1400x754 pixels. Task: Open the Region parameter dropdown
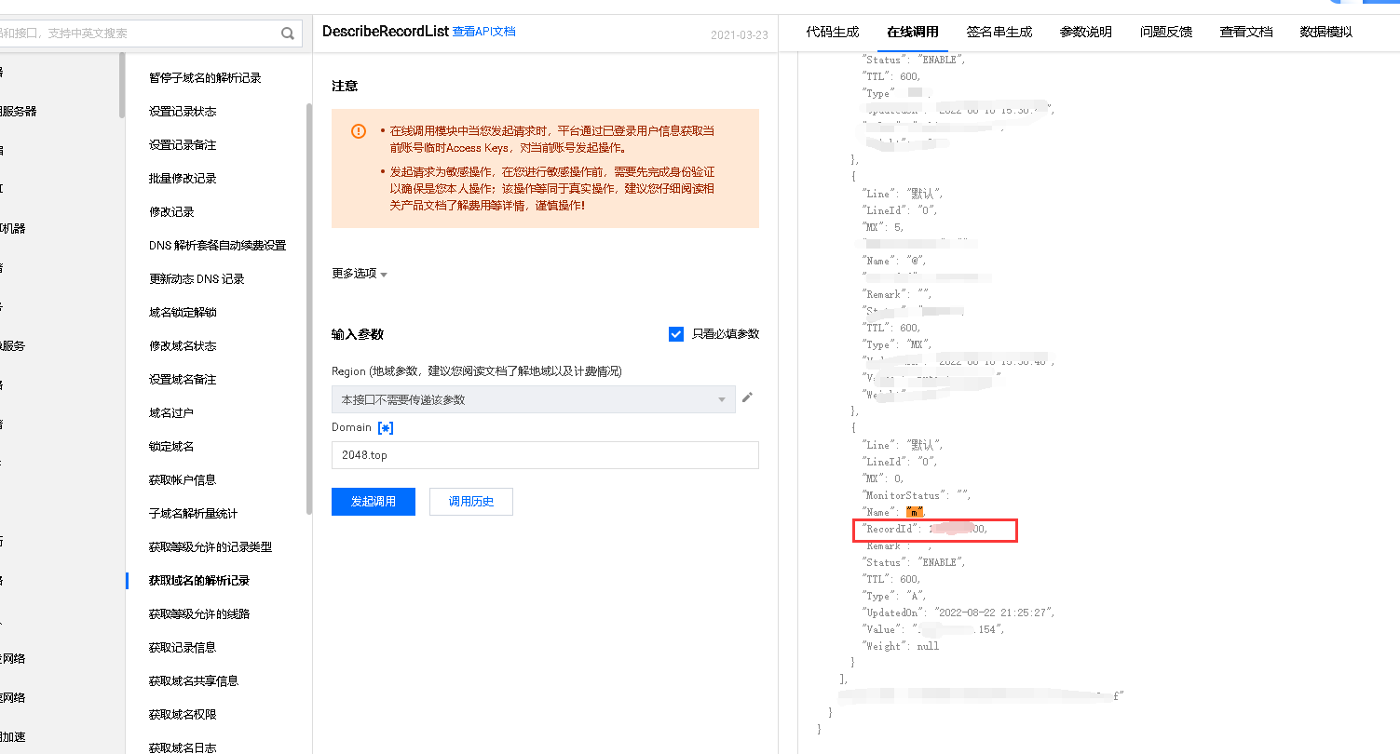click(534, 399)
